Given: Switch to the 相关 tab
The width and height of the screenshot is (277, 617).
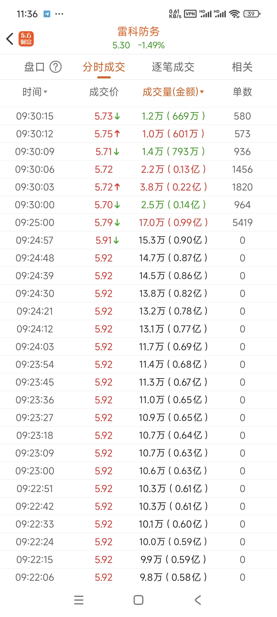Looking at the screenshot, I should pyautogui.click(x=242, y=67).
